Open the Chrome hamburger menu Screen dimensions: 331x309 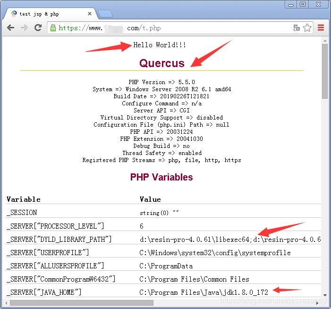click(x=321, y=28)
